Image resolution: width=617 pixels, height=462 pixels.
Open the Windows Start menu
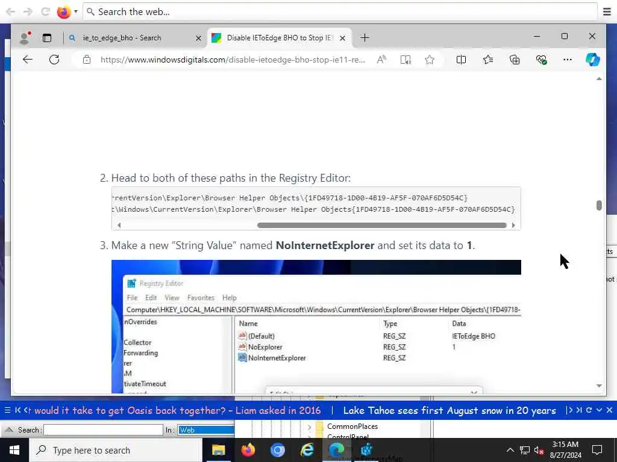coord(14,450)
